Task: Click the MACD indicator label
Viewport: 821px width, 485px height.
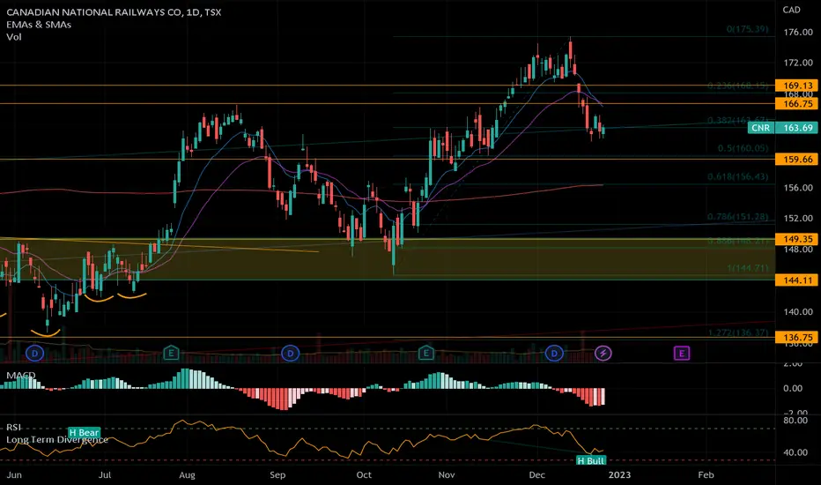Action: (x=21, y=376)
